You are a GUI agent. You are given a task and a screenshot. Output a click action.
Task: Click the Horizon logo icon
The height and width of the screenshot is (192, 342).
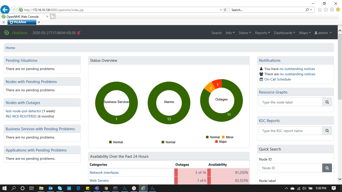tap(7, 33)
